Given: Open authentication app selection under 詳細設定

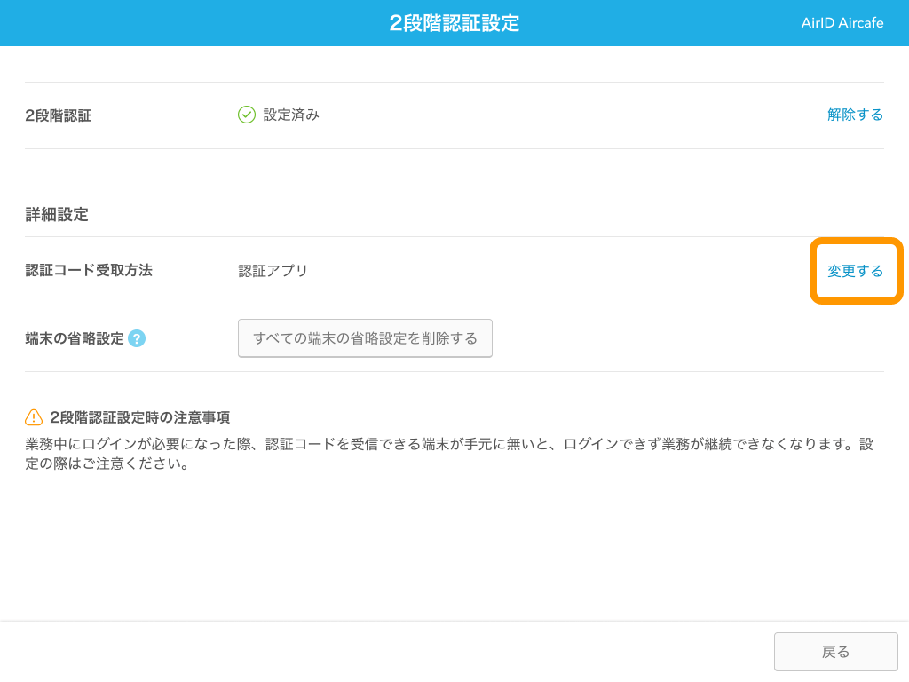Looking at the screenshot, I should coord(853,271).
